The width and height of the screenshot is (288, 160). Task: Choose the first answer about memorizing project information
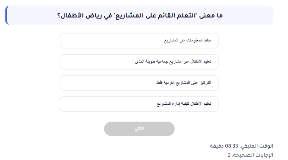[x=139, y=41]
